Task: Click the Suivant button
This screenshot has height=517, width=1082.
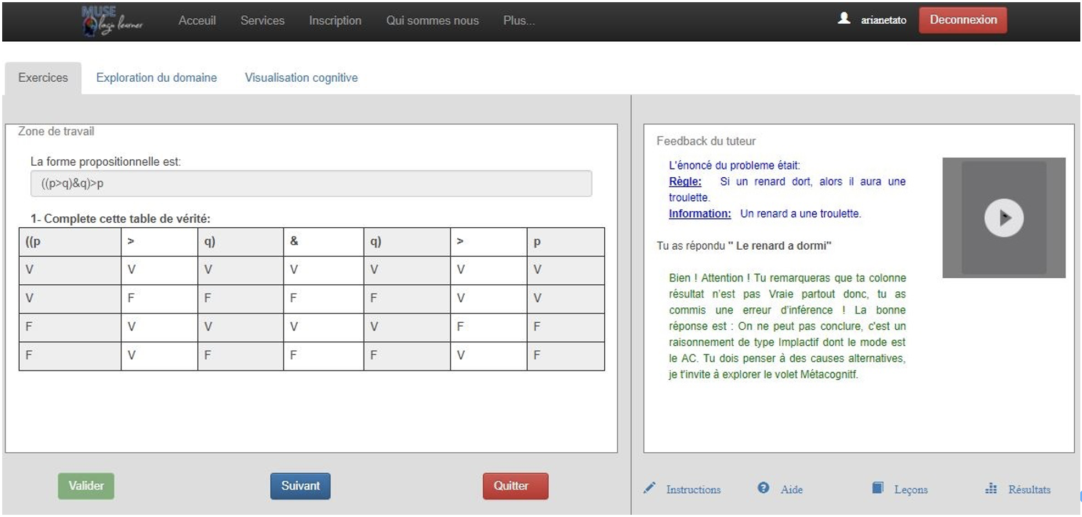Action: coord(300,486)
